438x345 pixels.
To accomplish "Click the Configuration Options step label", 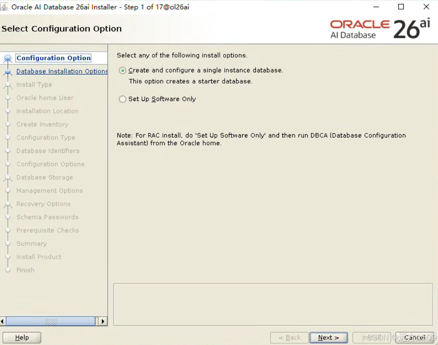I will click(50, 164).
